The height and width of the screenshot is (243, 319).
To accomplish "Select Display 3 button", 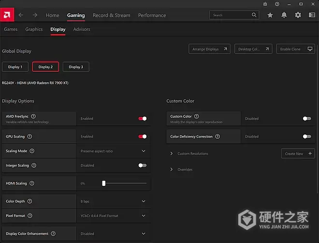I will click(x=76, y=67).
